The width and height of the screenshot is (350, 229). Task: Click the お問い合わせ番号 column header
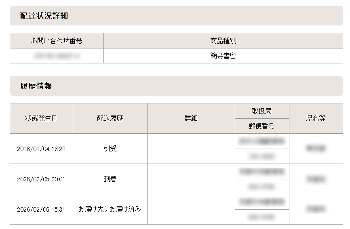(x=57, y=41)
